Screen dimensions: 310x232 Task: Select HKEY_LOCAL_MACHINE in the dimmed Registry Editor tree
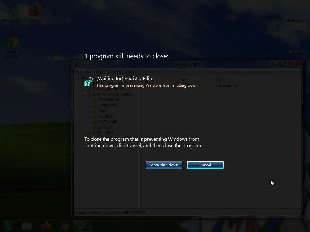click(x=113, y=95)
